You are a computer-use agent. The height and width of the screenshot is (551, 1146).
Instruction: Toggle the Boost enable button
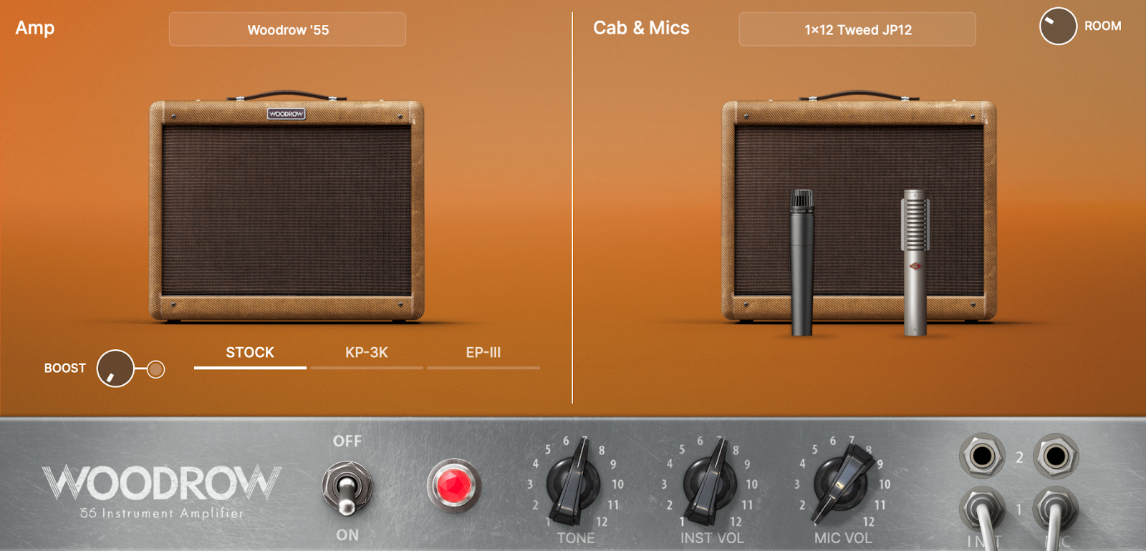[156, 369]
